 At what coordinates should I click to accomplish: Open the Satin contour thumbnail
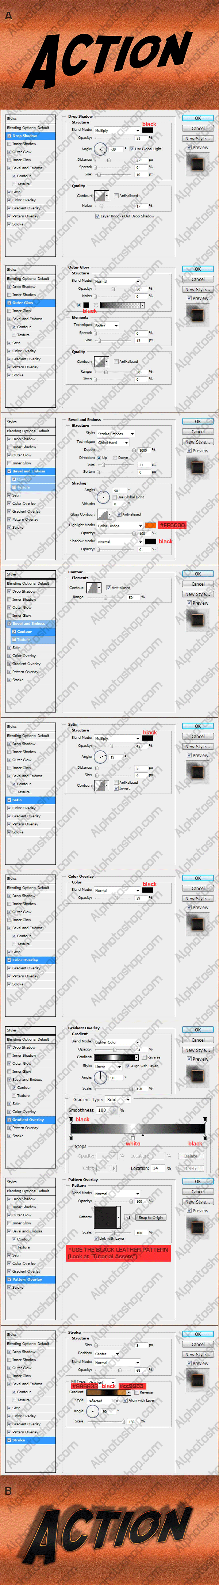click(100, 786)
